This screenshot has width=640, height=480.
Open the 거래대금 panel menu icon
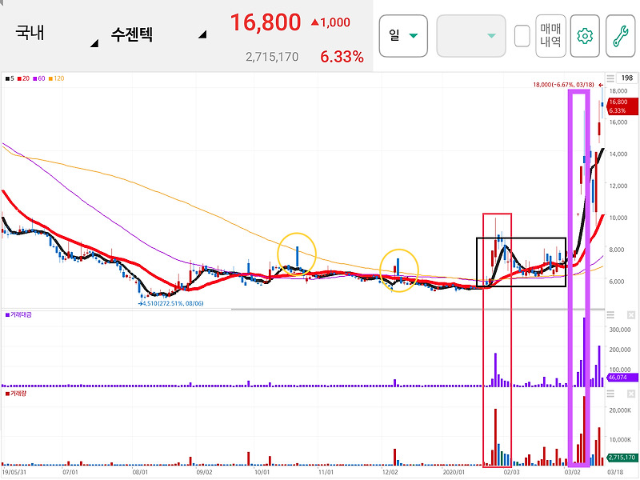tap(610, 314)
